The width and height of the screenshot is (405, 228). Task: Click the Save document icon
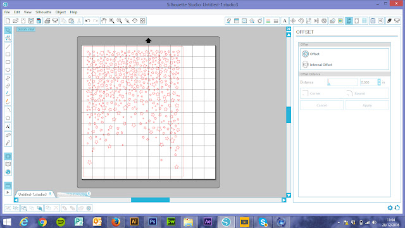pyautogui.click(x=31, y=21)
